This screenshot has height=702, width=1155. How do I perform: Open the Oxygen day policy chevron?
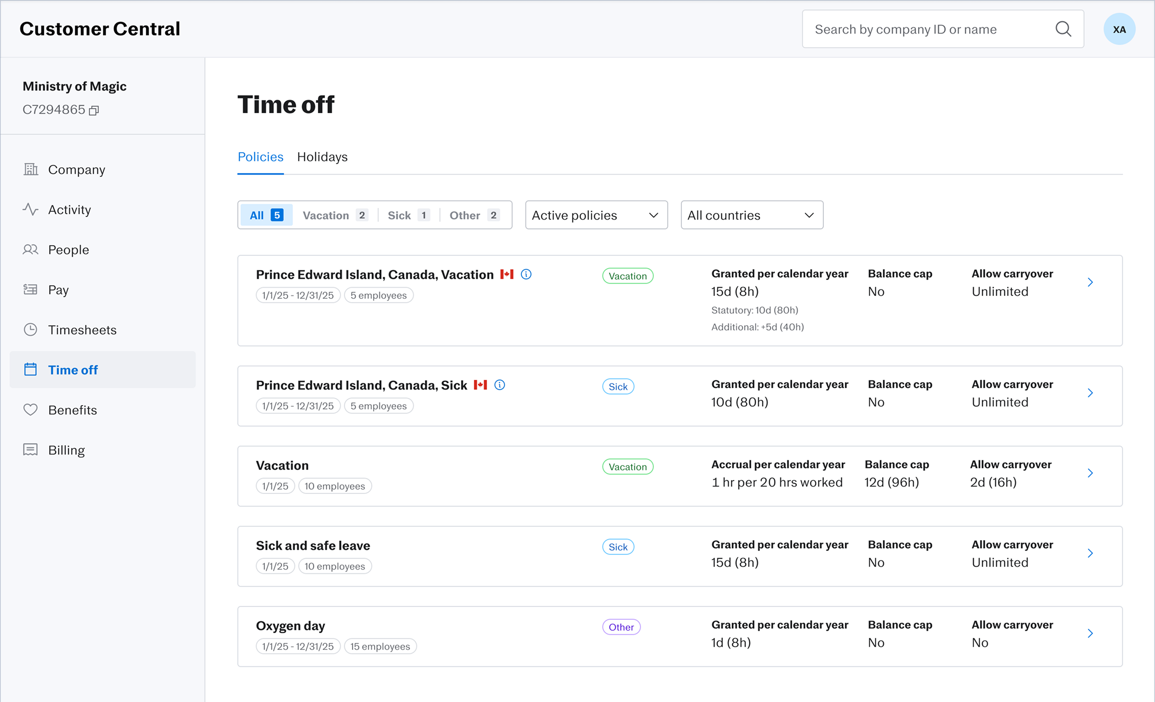1090,633
